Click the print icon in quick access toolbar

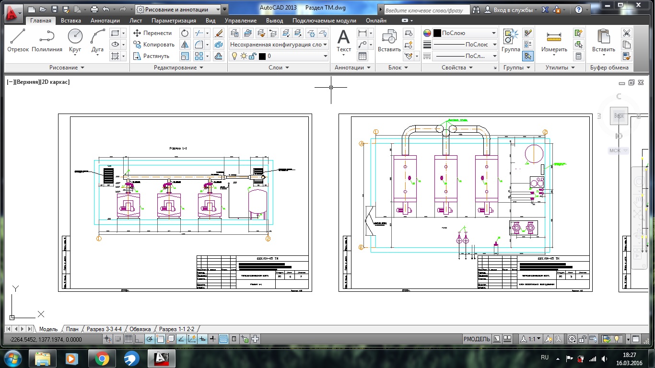point(94,9)
